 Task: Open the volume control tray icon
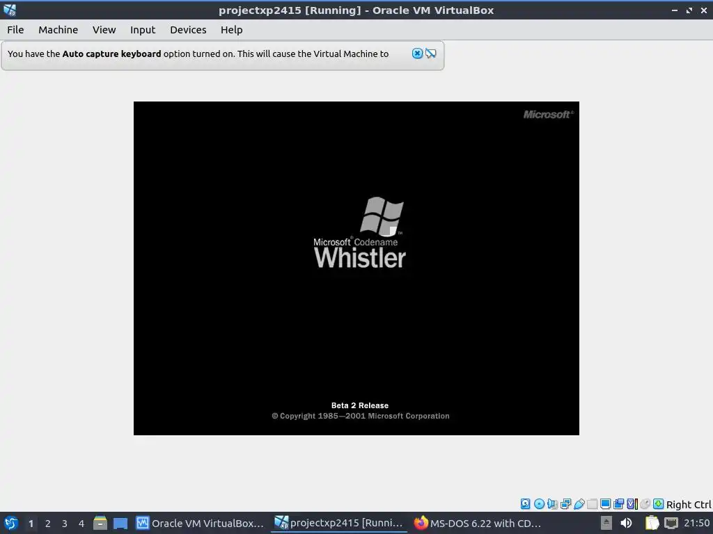626,523
